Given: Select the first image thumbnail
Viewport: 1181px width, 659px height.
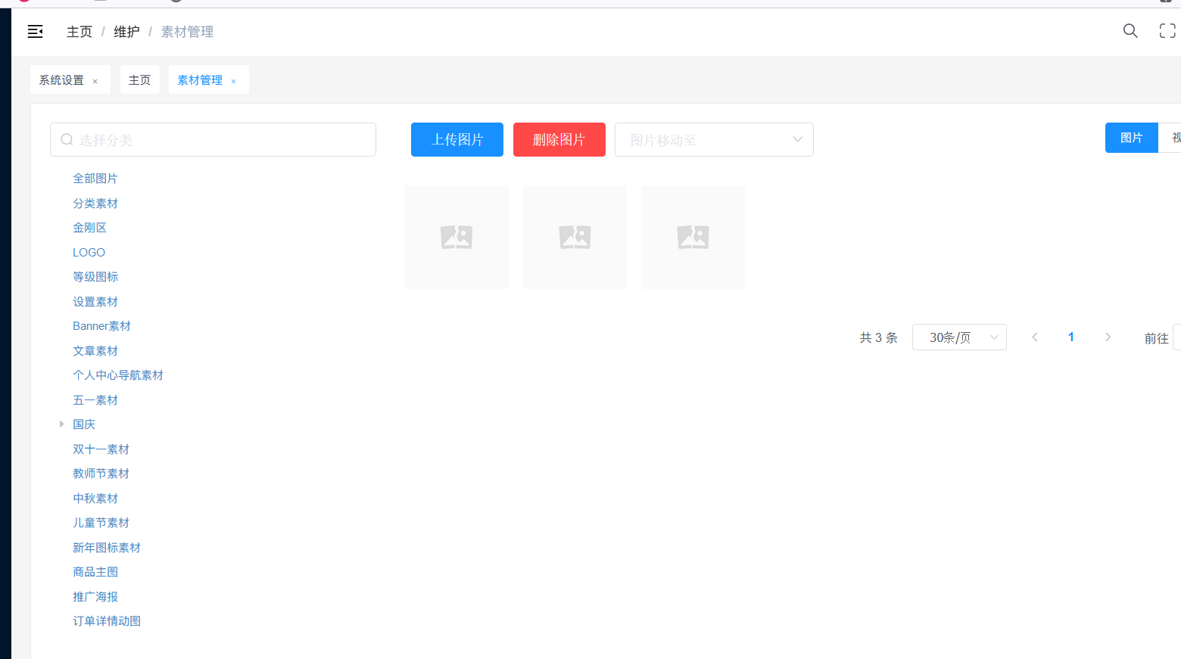Looking at the screenshot, I should tap(457, 237).
